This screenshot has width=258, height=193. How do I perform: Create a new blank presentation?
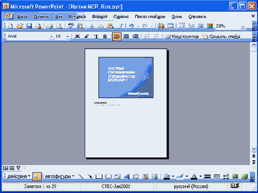point(10,26)
